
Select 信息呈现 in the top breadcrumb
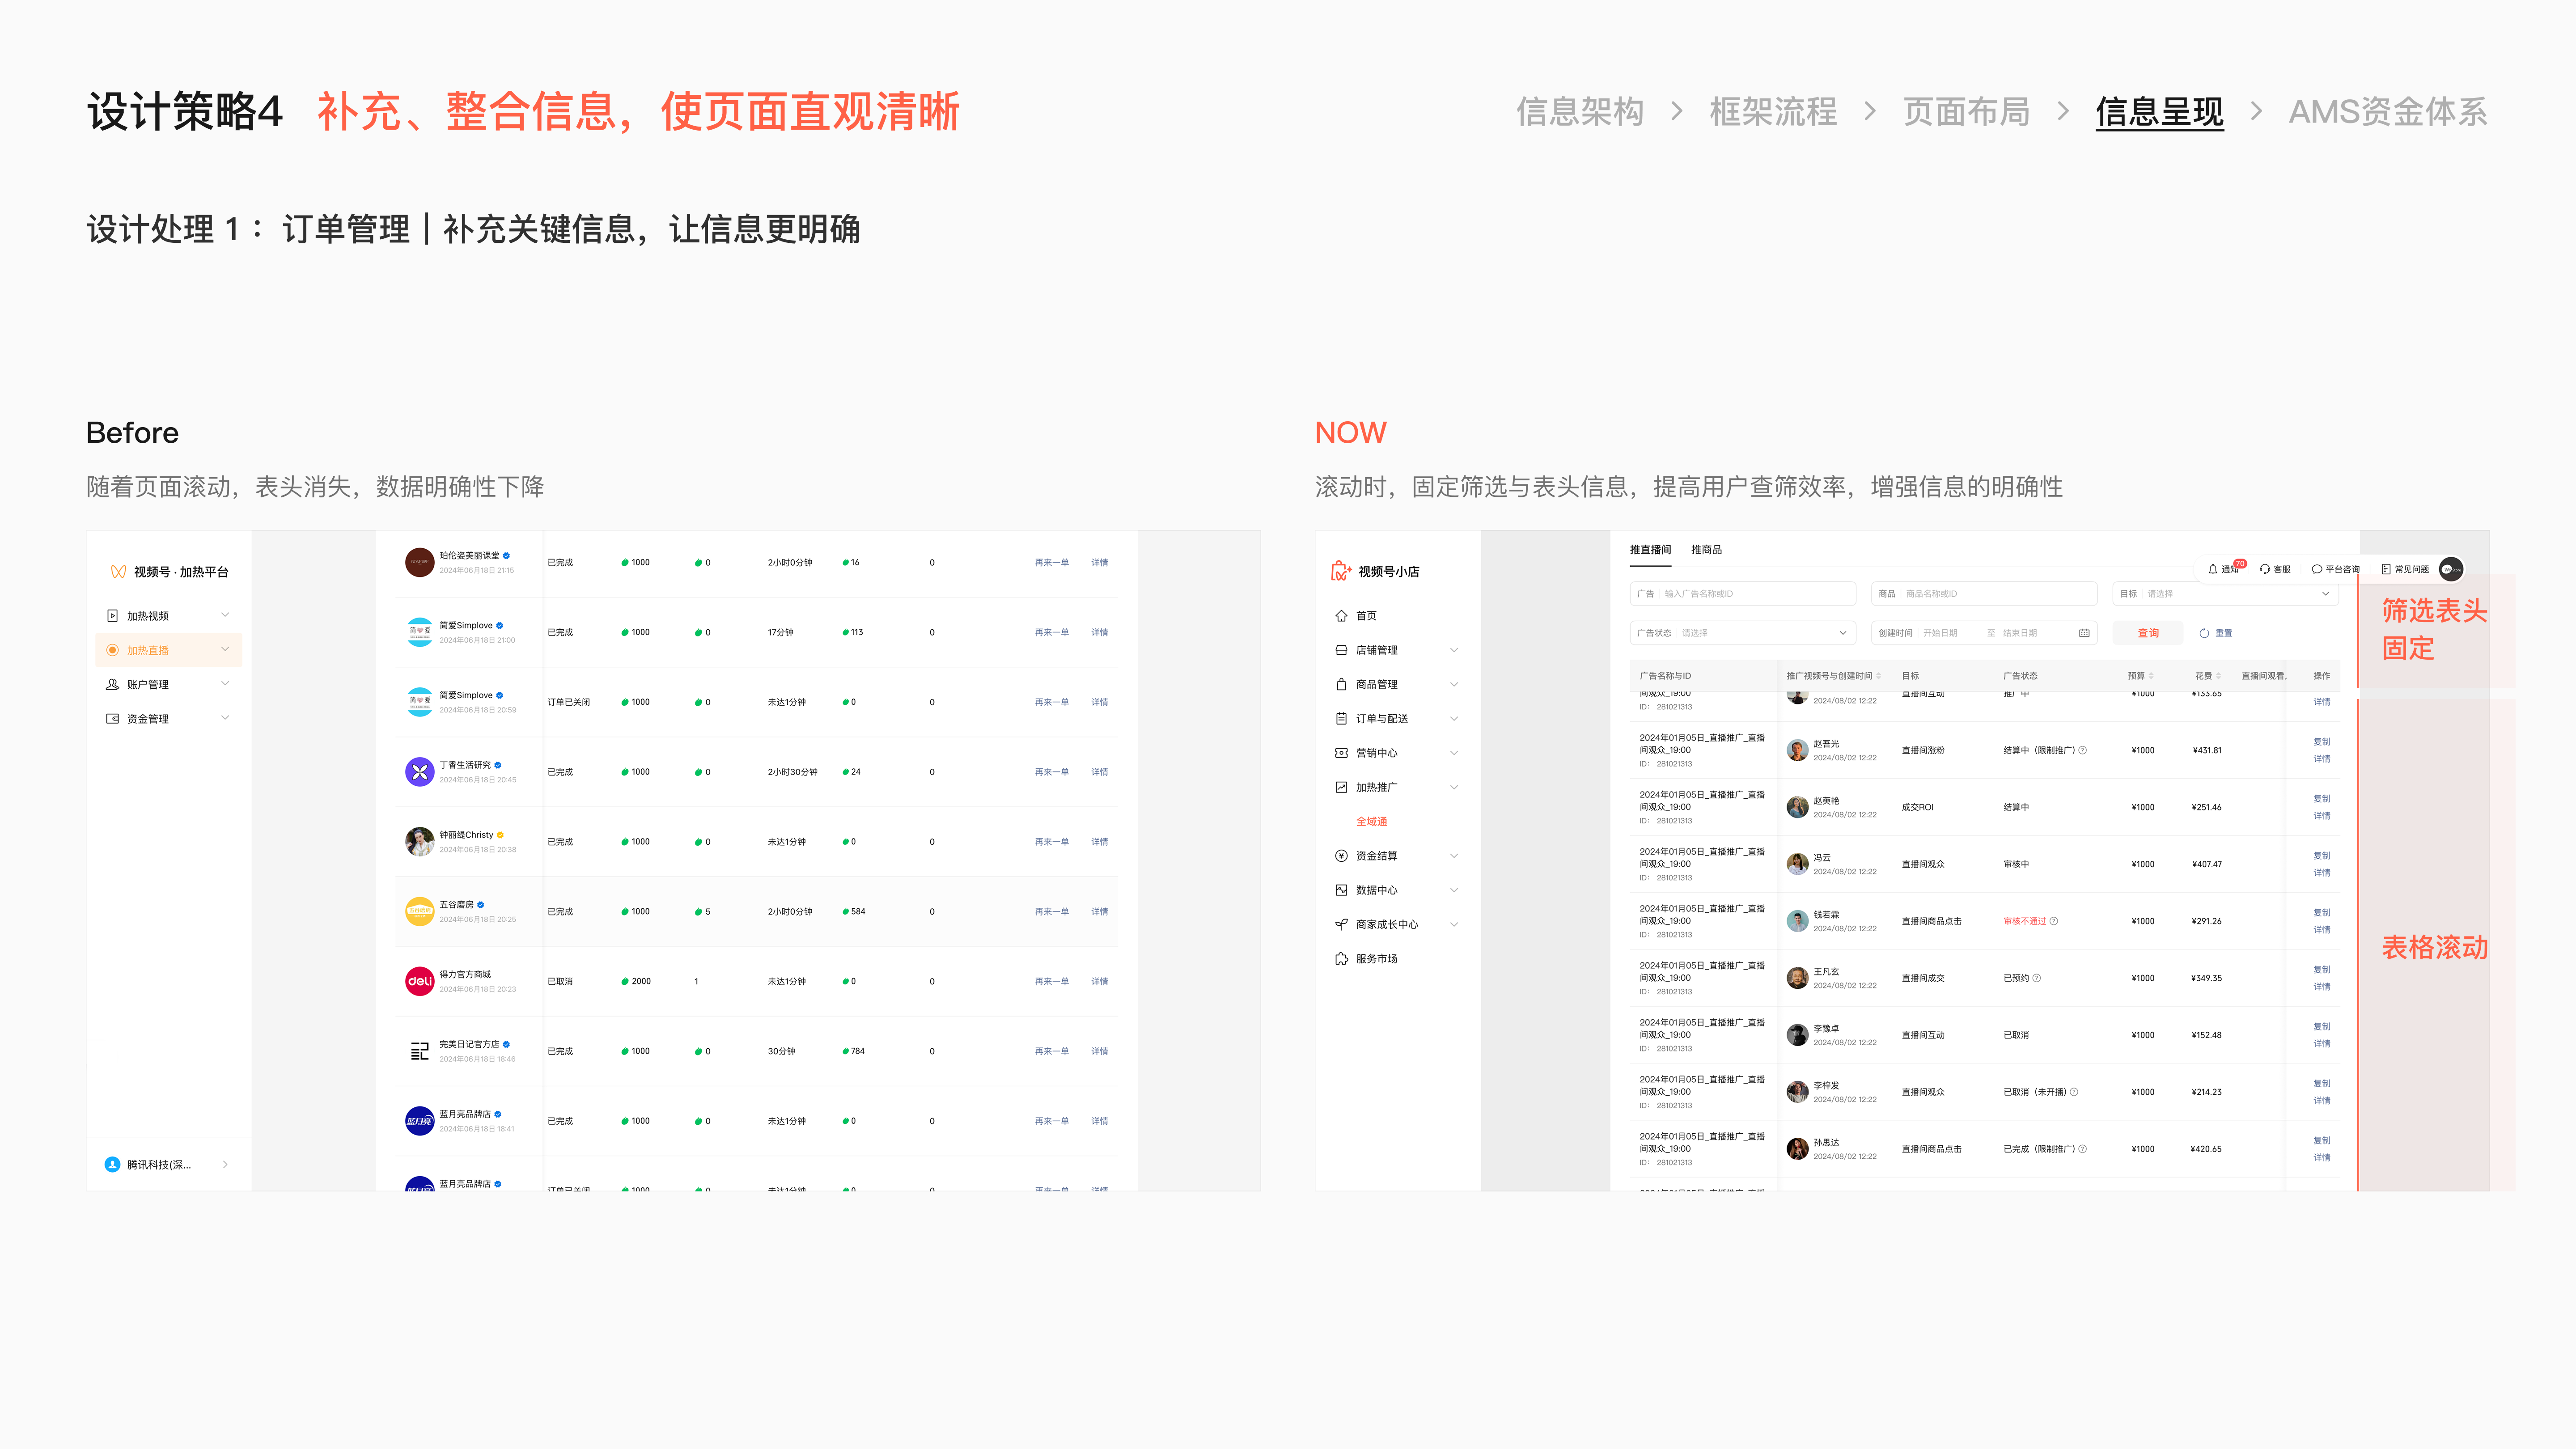coord(2159,112)
